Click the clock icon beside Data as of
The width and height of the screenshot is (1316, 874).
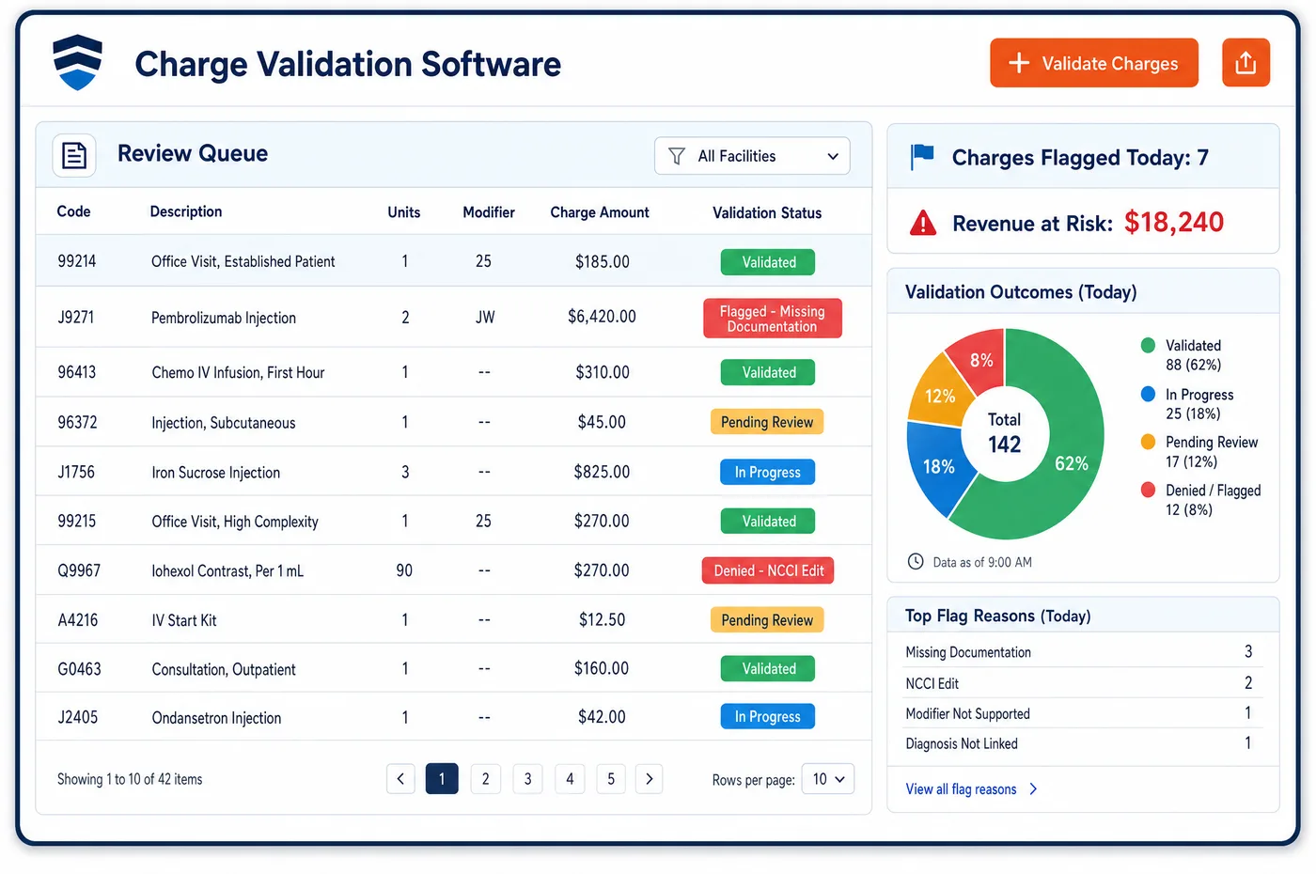[x=916, y=562]
